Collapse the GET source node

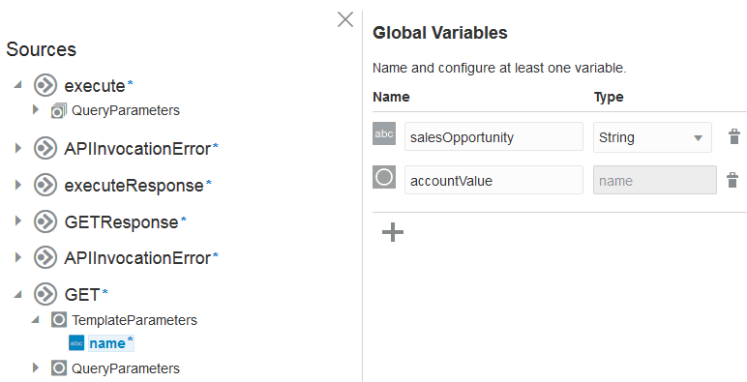pos(18,295)
